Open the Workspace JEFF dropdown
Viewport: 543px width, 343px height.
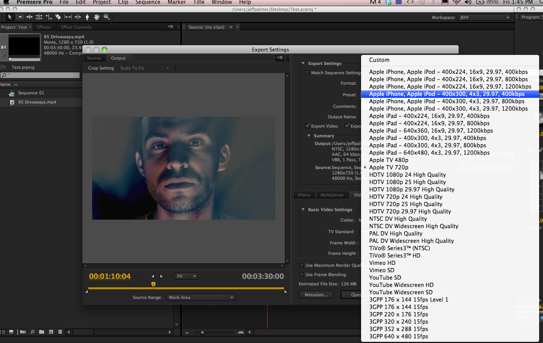[485, 17]
